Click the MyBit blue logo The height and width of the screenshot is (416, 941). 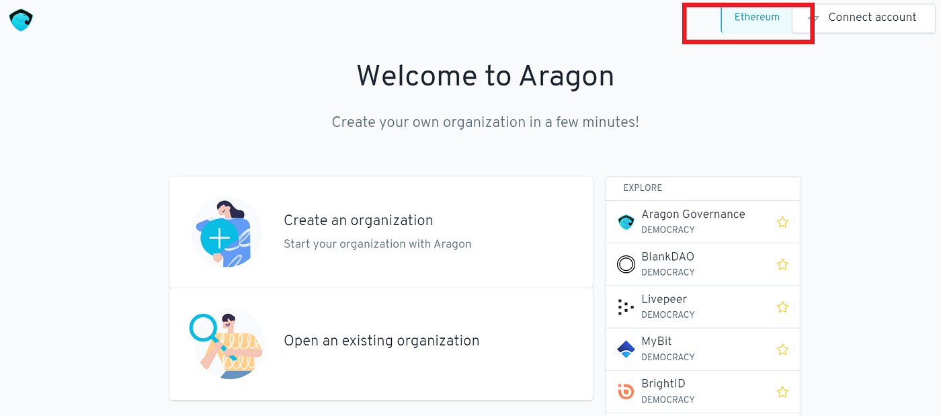tap(626, 349)
